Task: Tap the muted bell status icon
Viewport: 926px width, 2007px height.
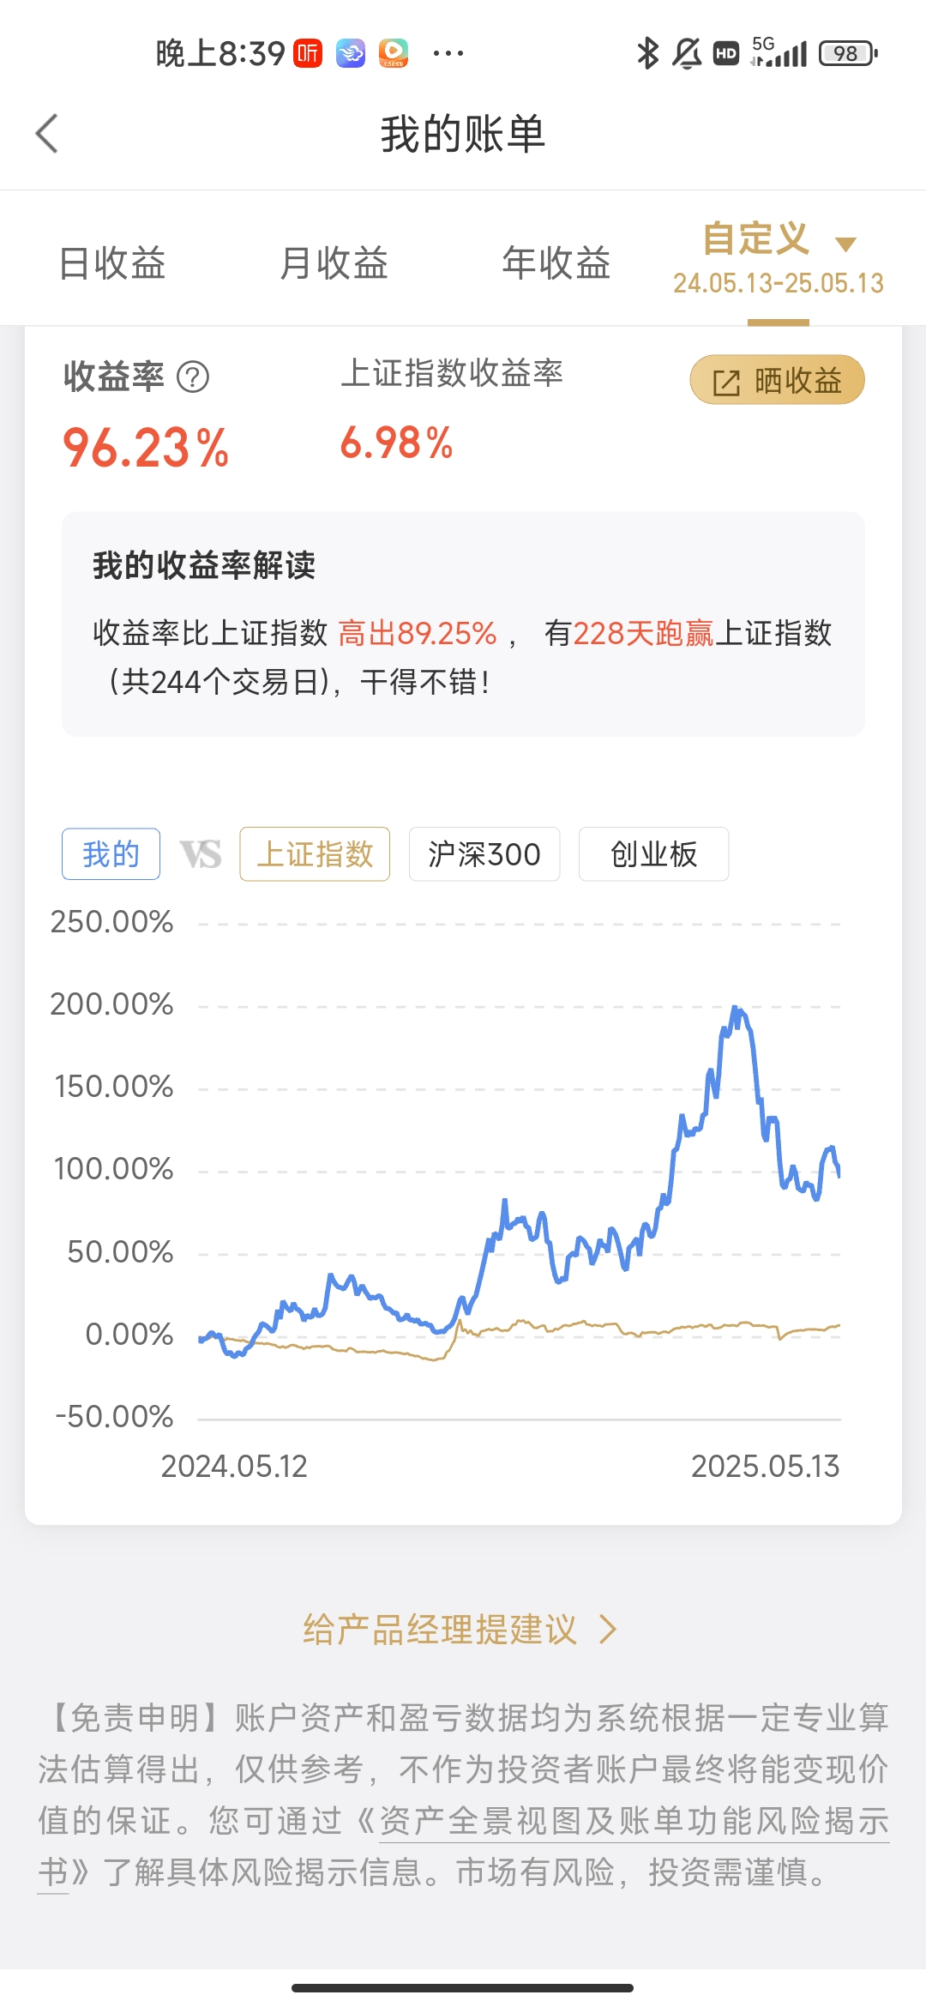Action: tap(687, 53)
